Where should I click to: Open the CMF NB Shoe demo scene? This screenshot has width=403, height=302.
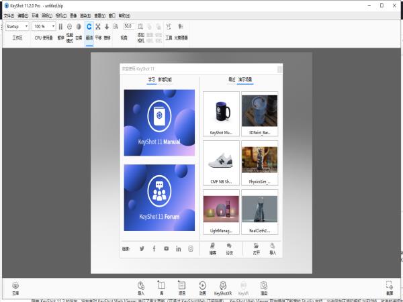pyautogui.click(x=221, y=163)
